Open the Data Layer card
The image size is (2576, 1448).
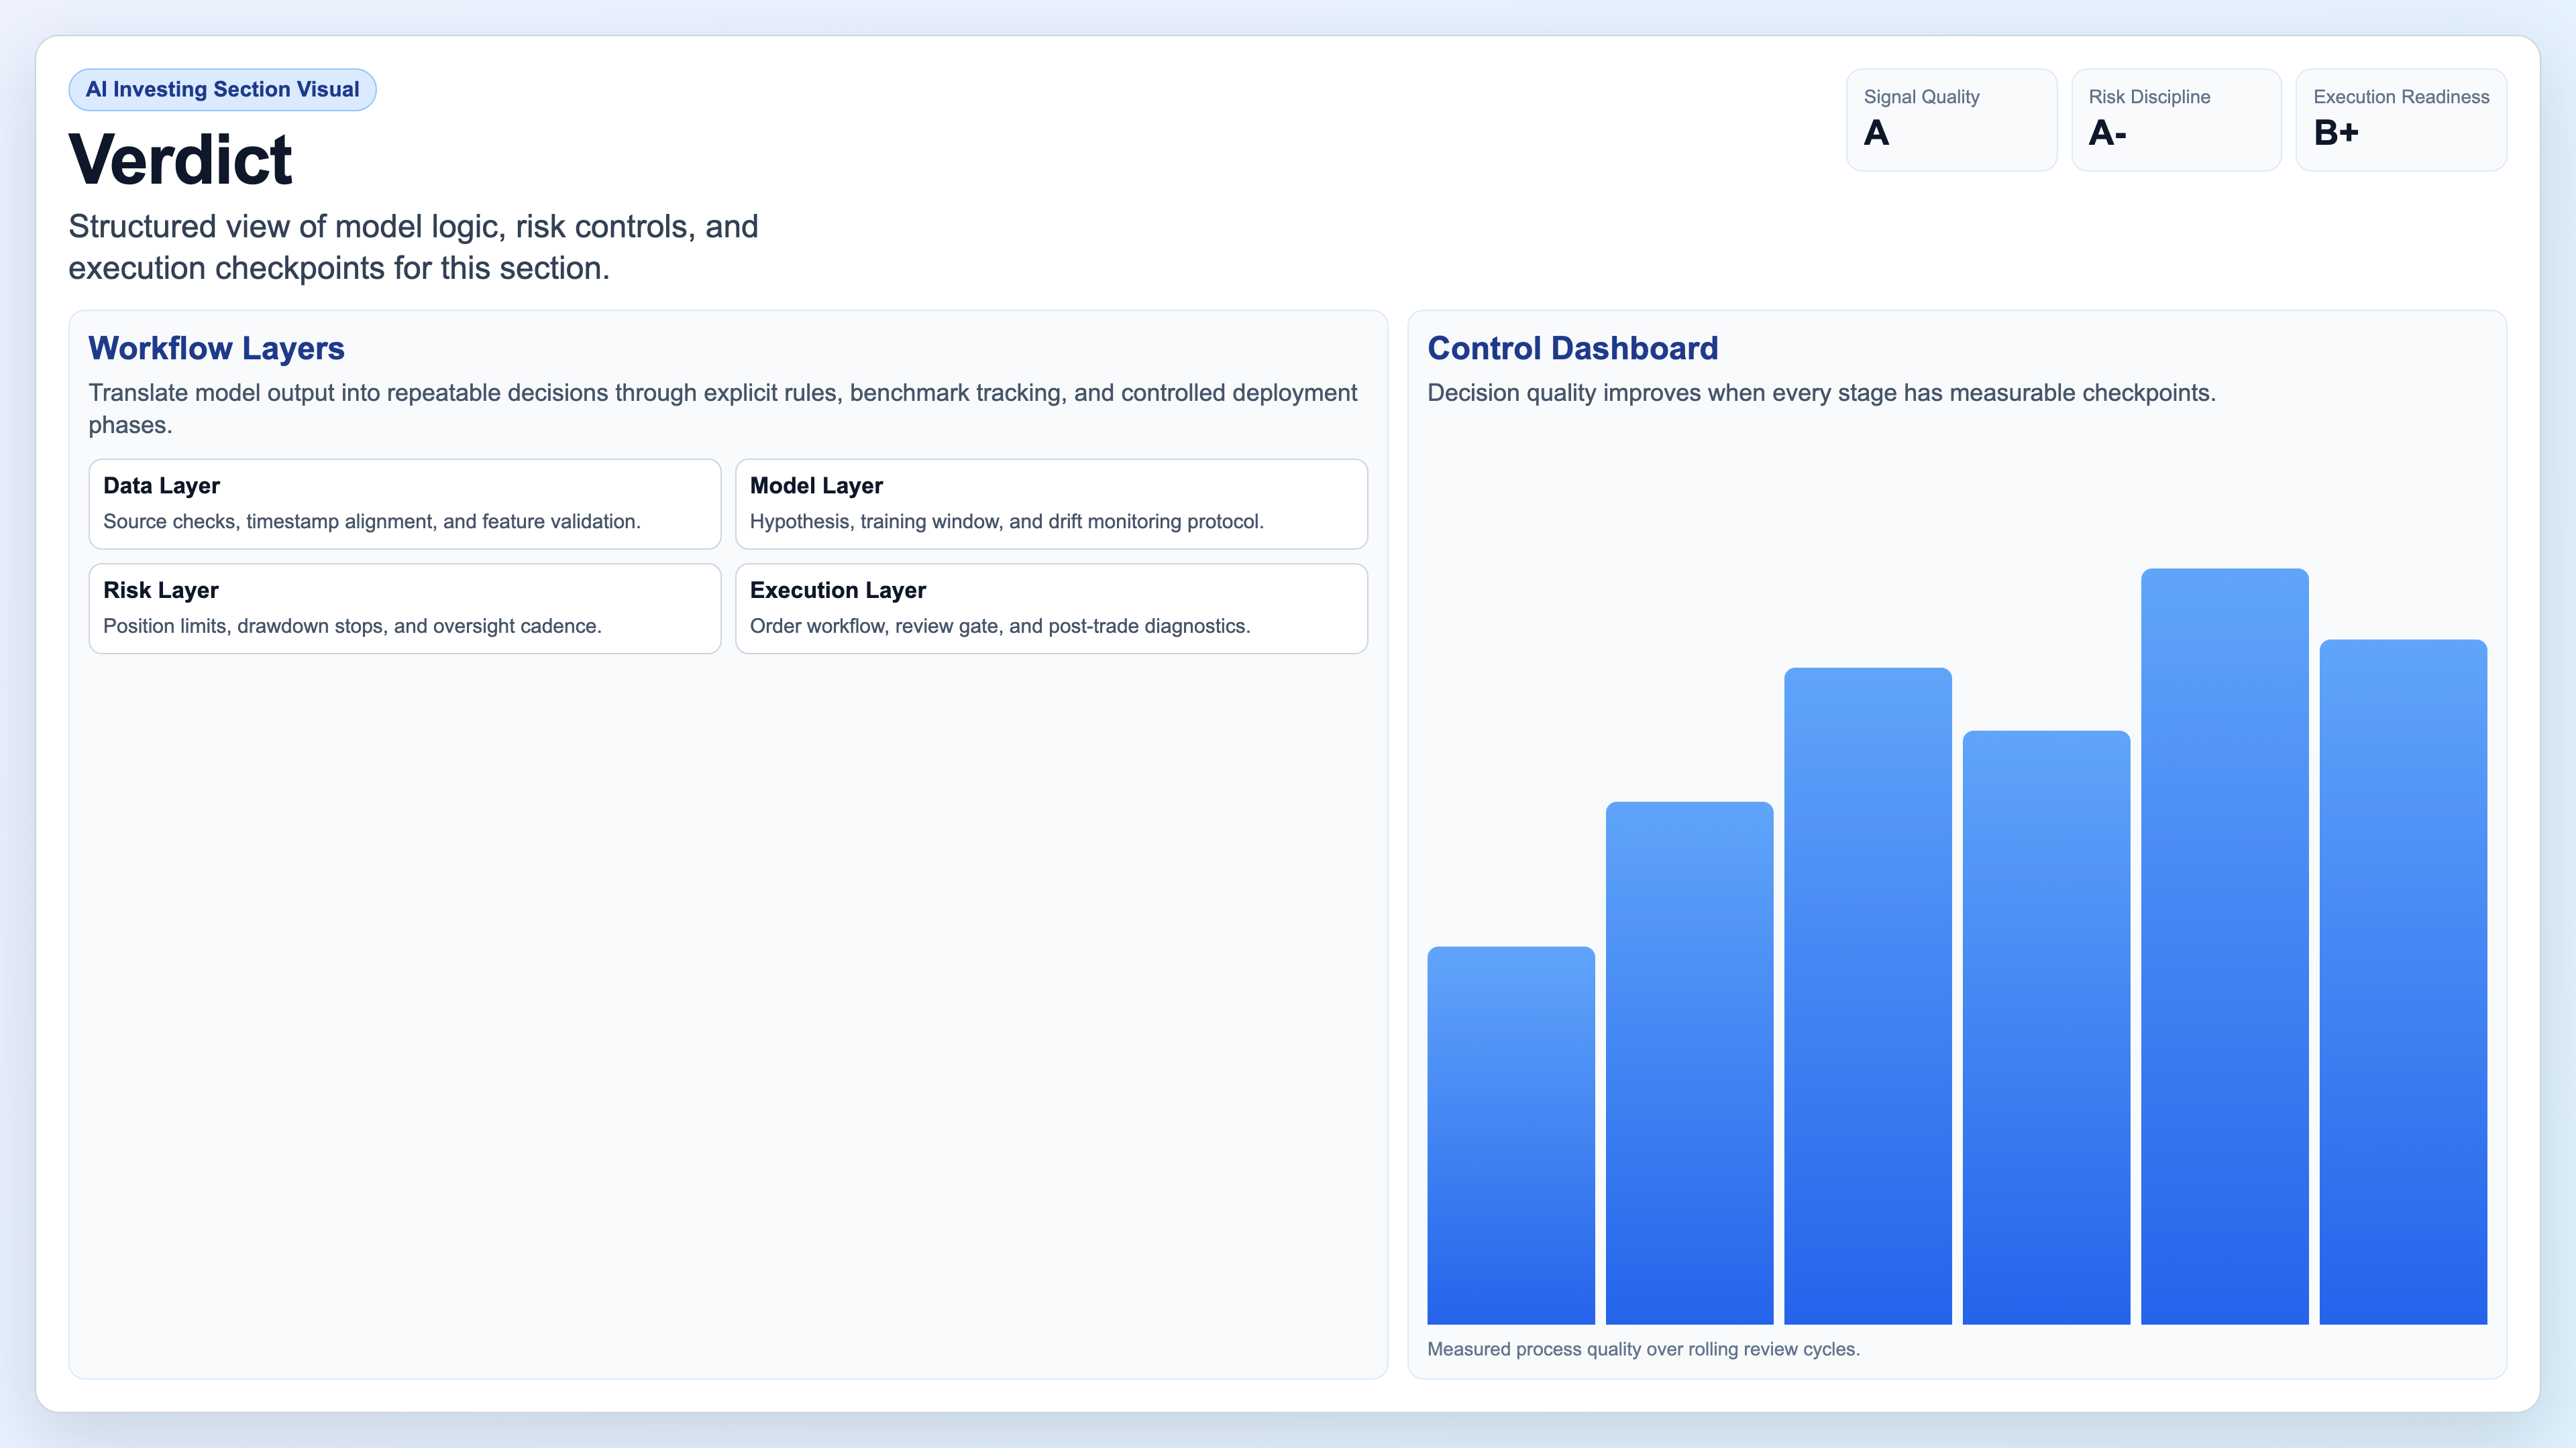404,503
